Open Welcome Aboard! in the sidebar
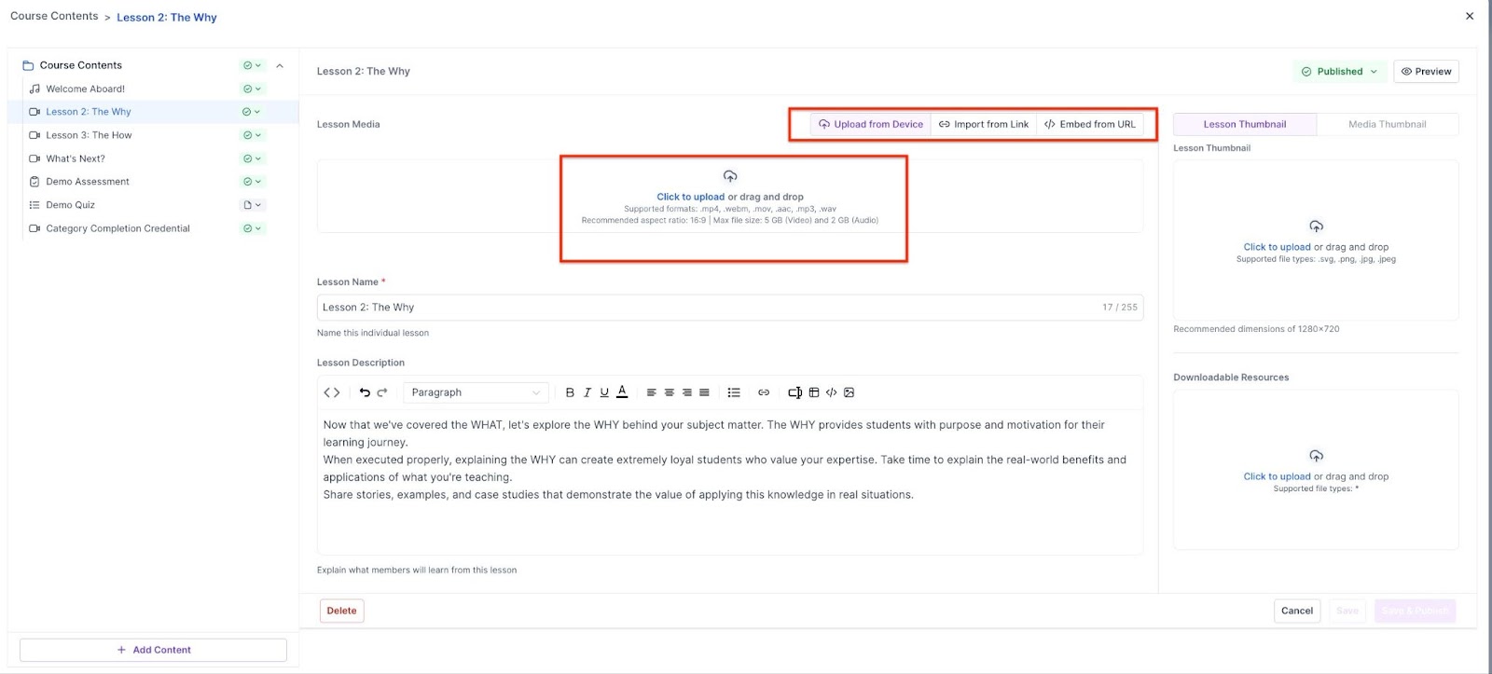 [86, 89]
